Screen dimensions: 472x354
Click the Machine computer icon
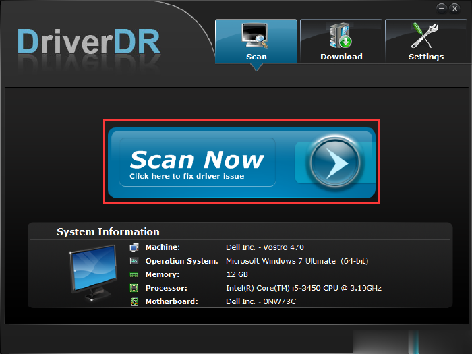pos(134,247)
